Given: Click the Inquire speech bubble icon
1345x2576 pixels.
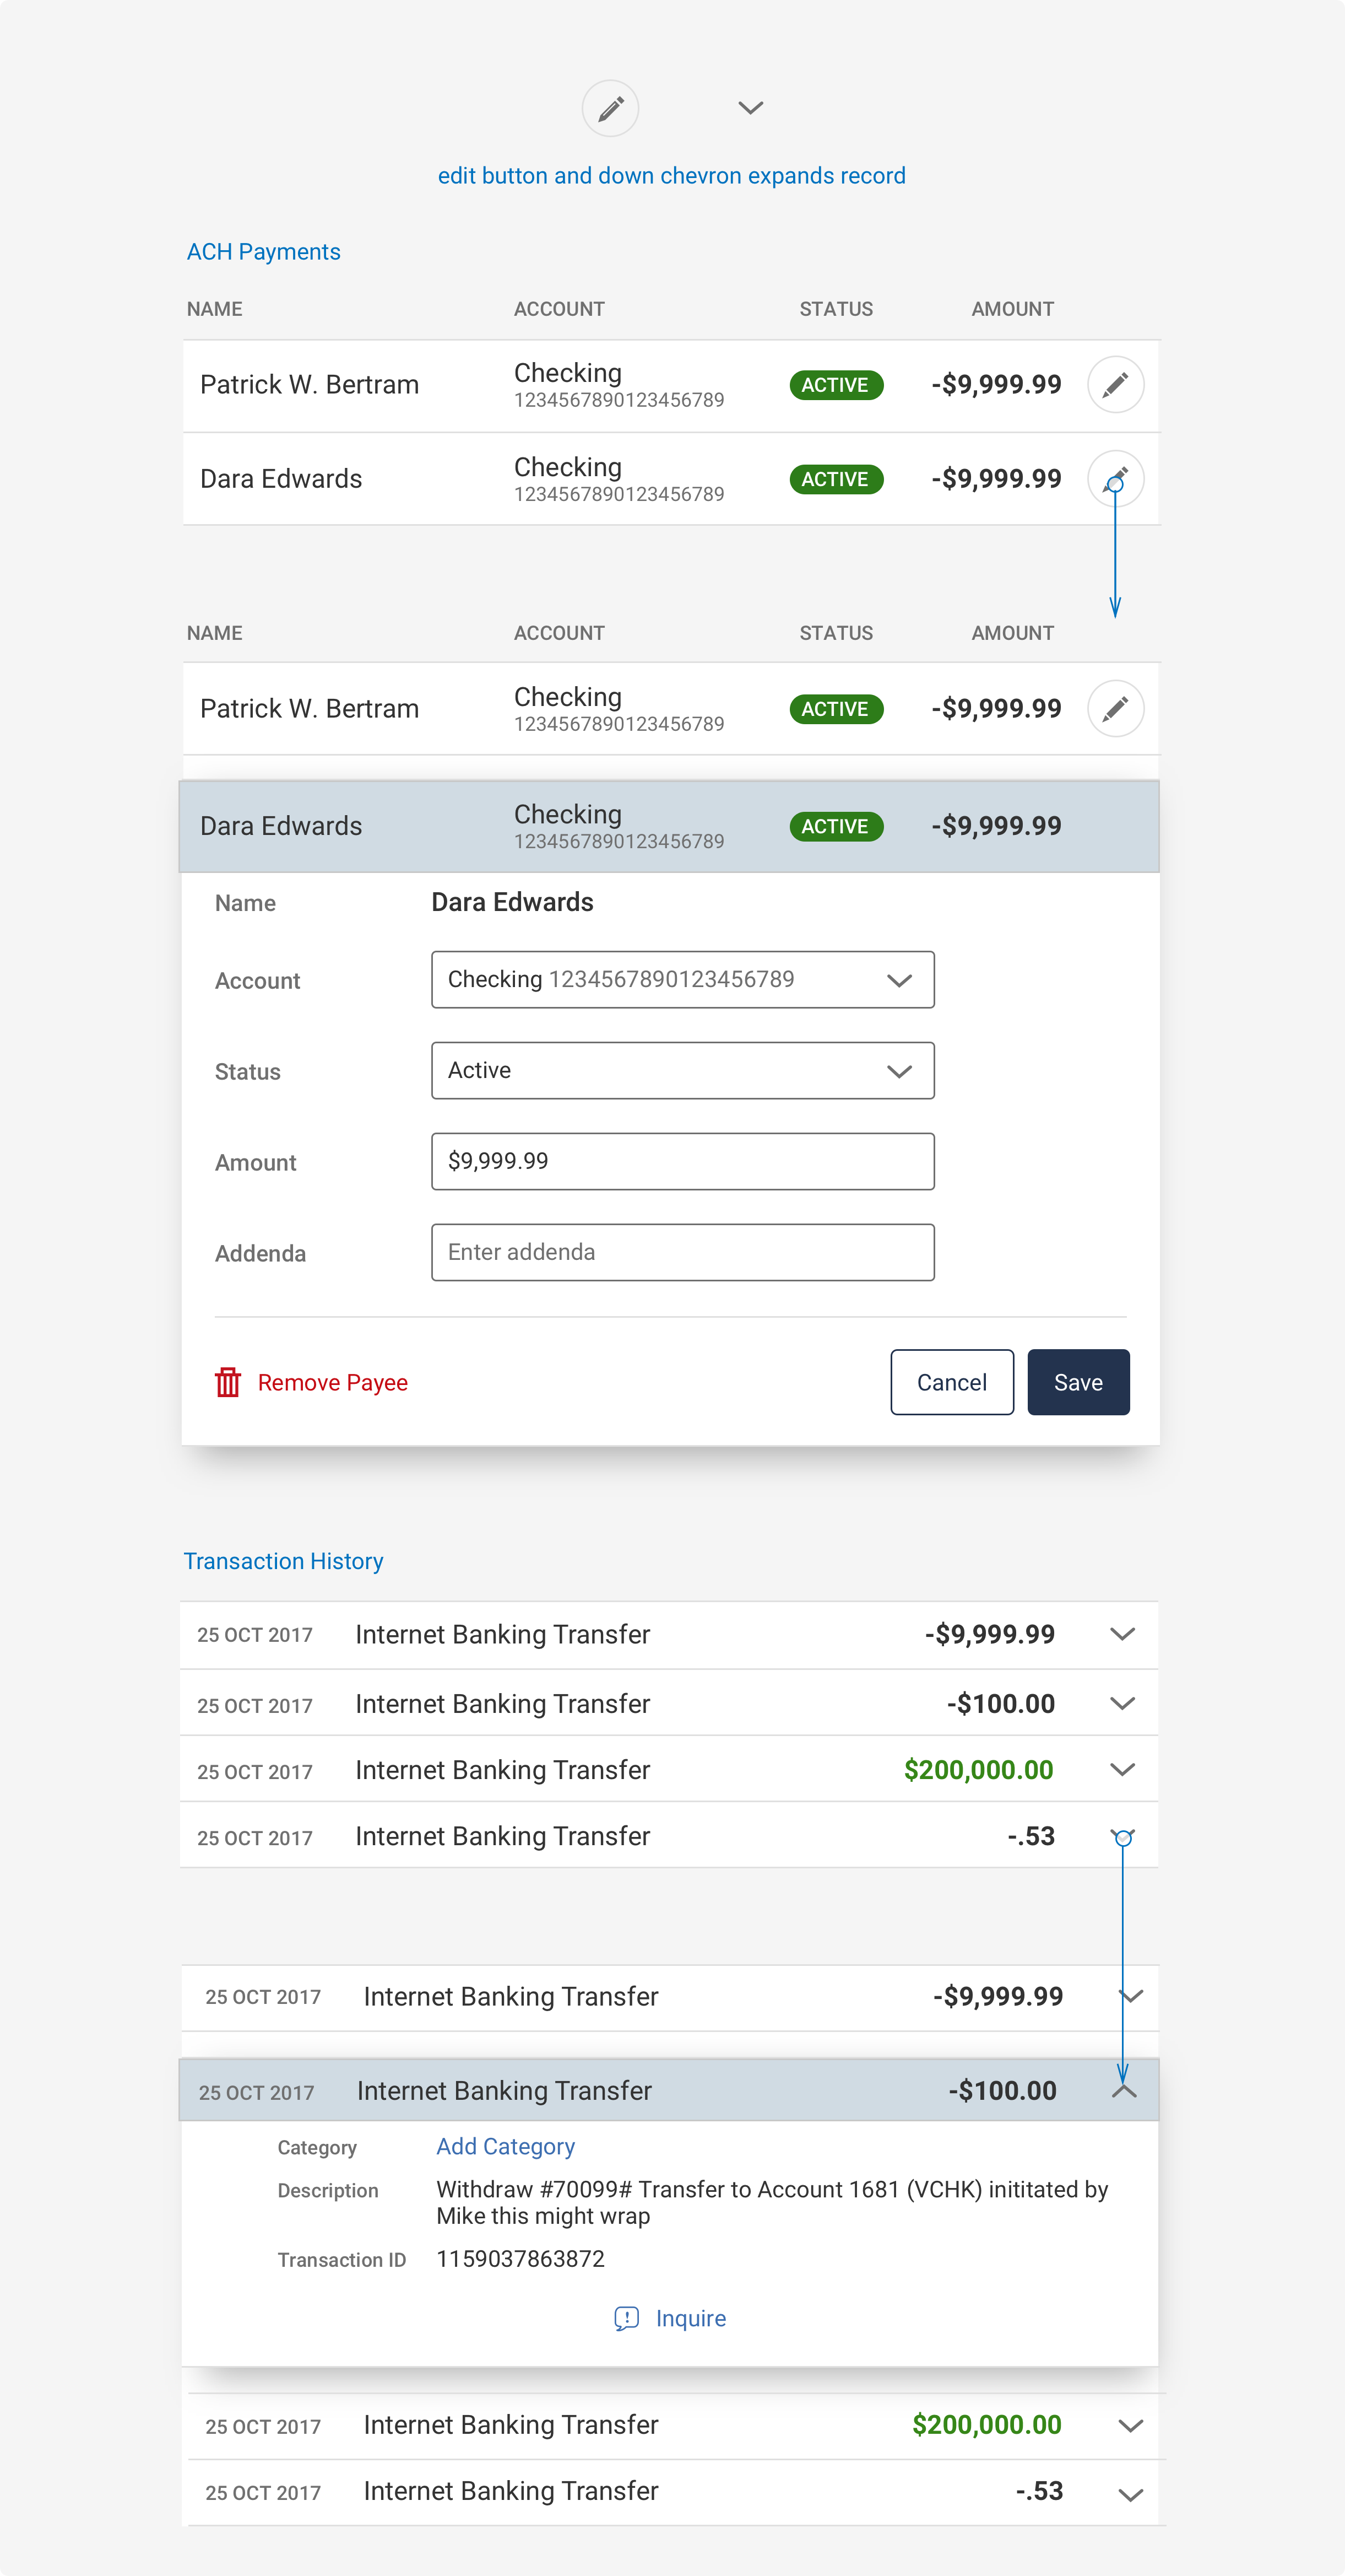Looking at the screenshot, I should 627,2318.
